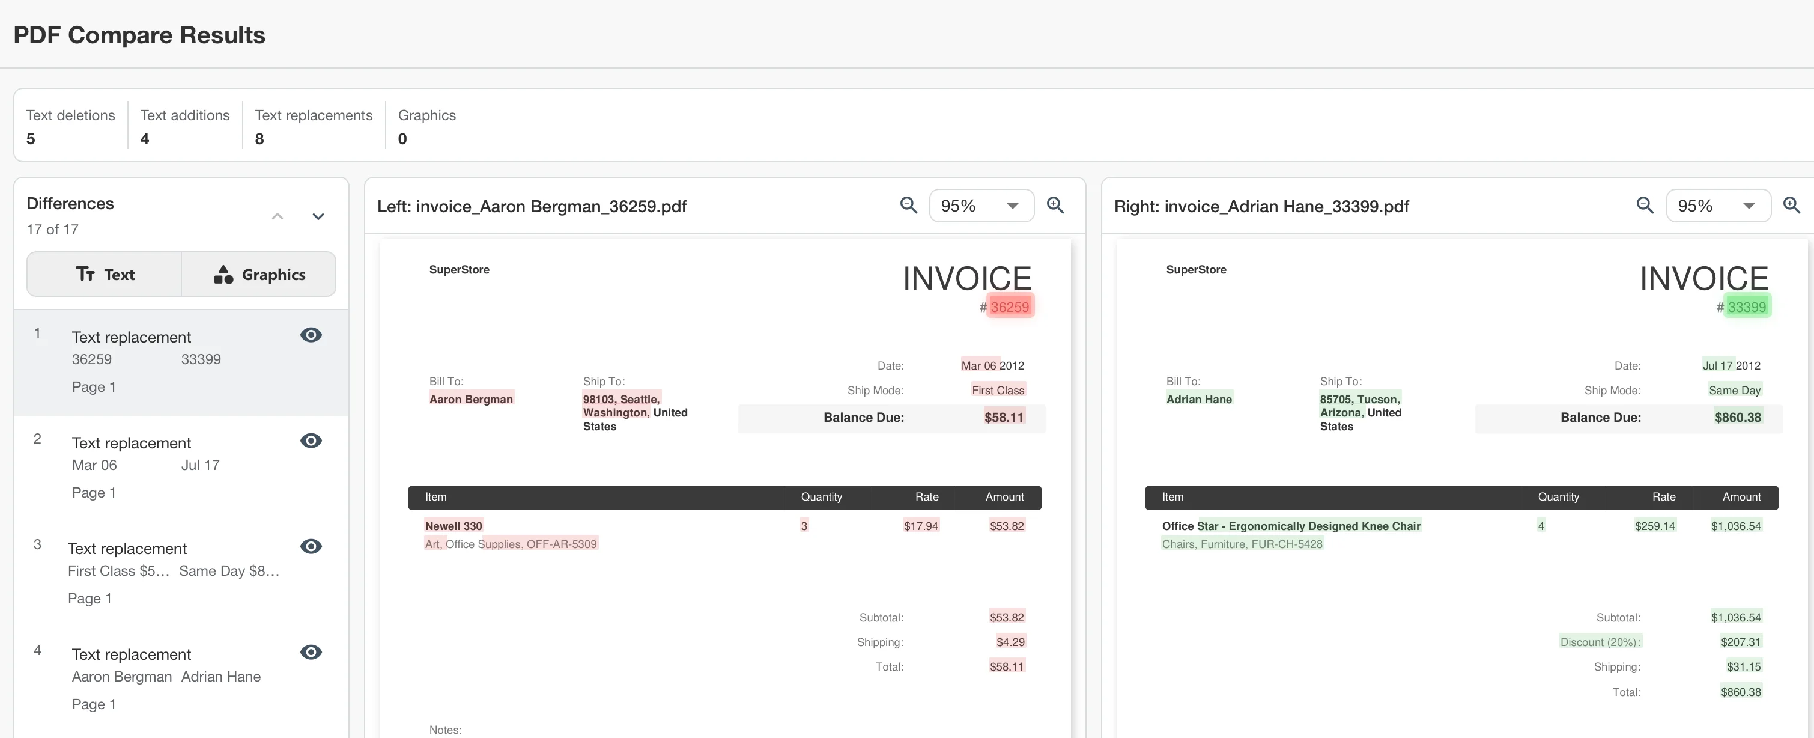The image size is (1814, 738).
Task: Go to next difference with down chevron
Action: pos(318,216)
